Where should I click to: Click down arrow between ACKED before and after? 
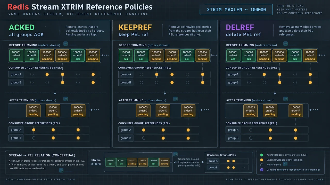pos(55,93)
